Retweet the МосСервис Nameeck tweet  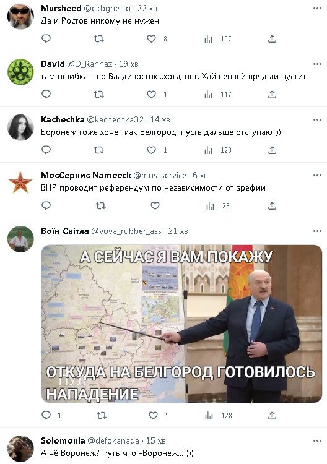click(100, 205)
